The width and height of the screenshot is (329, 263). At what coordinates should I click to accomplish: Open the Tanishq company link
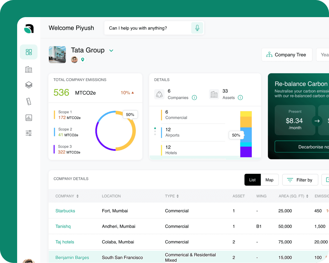click(63, 226)
